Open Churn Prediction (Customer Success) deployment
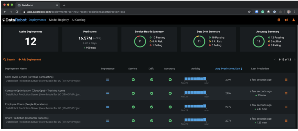Screen dimensions: 298x131 pos(27,118)
